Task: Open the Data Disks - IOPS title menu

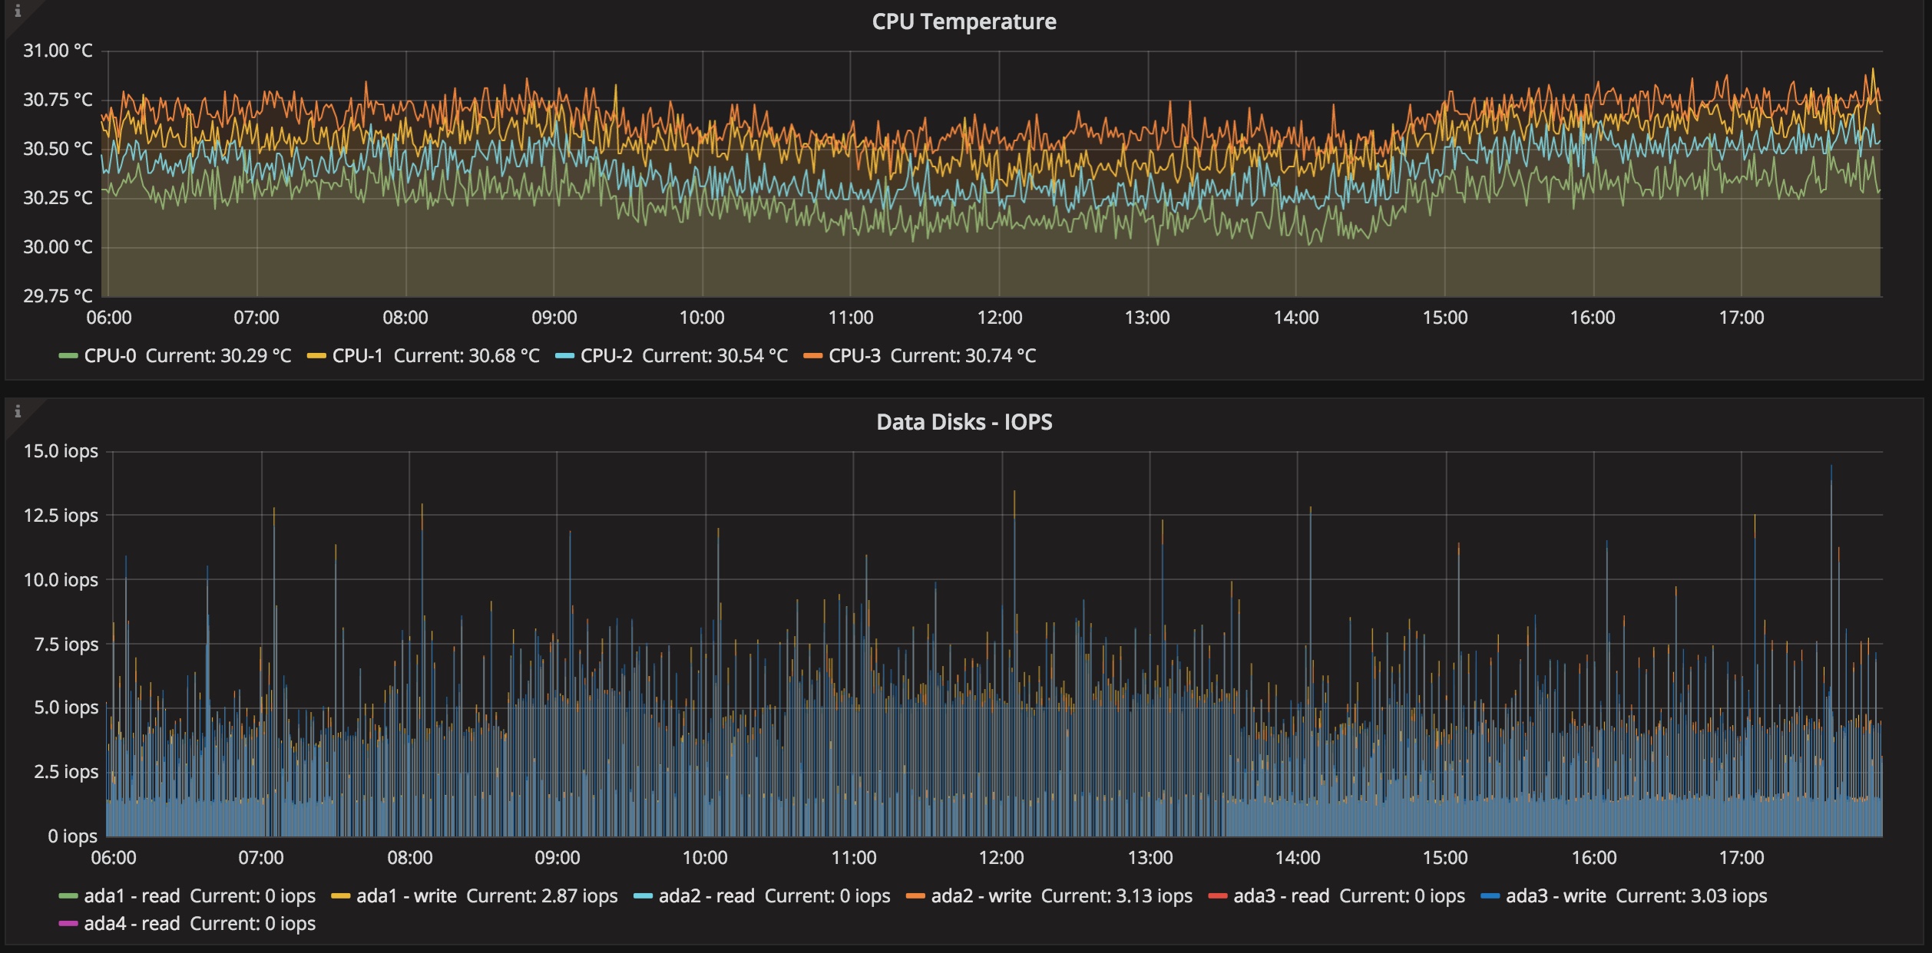Action: pyautogui.click(x=964, y=422)
